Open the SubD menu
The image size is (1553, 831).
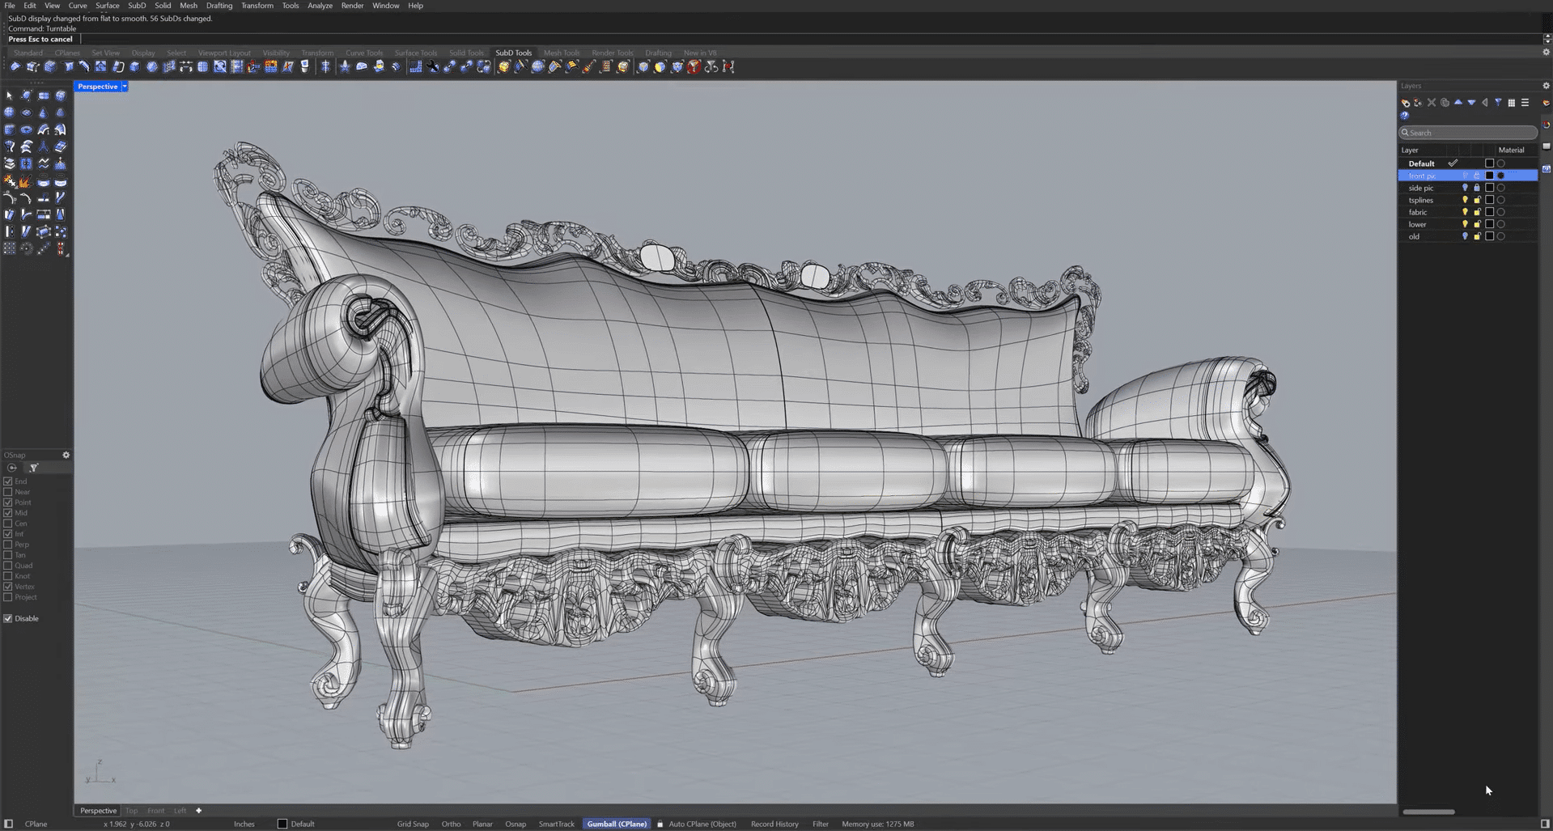[137, 6]
